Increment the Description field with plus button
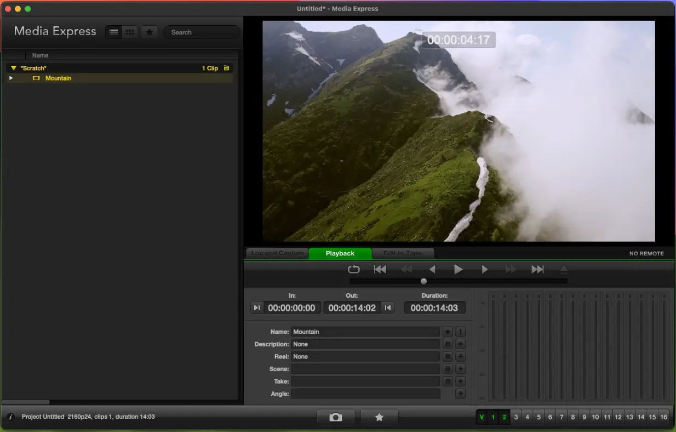 [x=461, y=344]
